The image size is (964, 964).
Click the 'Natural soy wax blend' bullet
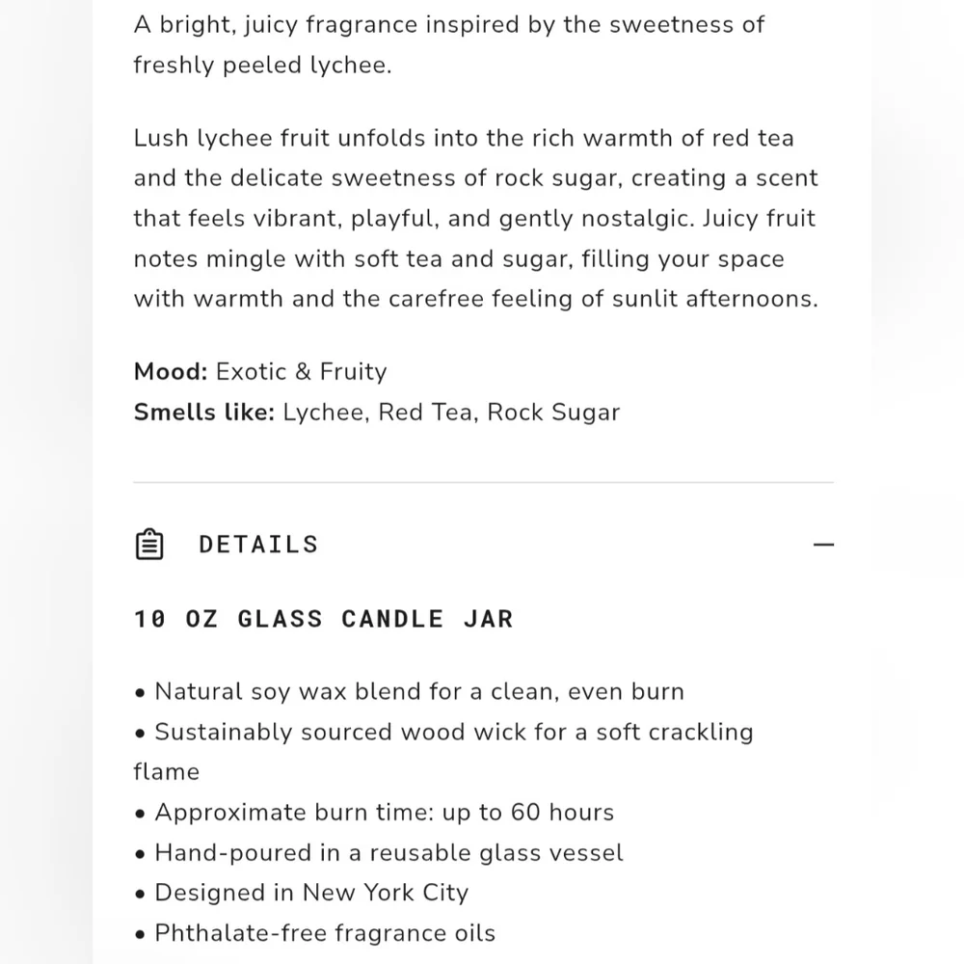(410, 691)
